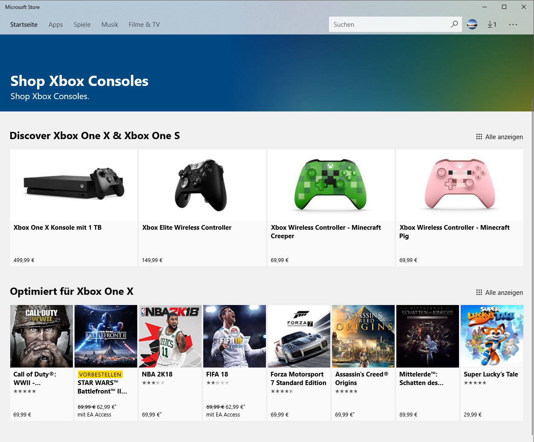Click the 499,99 € price
The width and height of the screenshot is (534, 442).
point(24,260)
